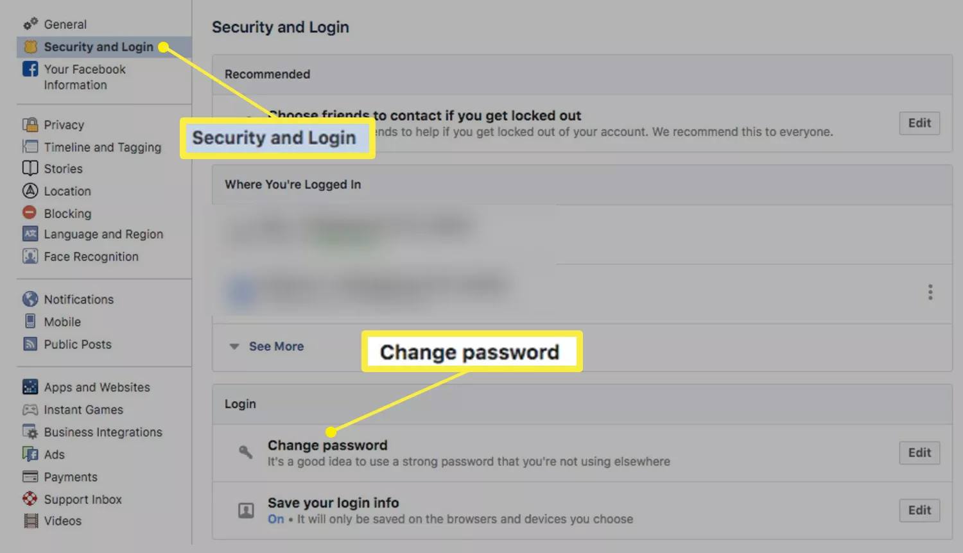Expand See More logged-in devices
Screen dimensions: 963x553
point(276,346)
